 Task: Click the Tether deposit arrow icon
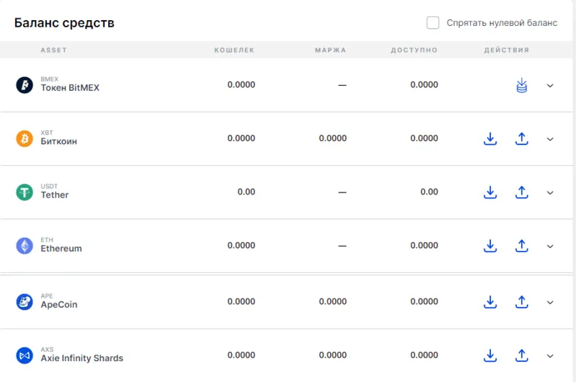point(490,192)
